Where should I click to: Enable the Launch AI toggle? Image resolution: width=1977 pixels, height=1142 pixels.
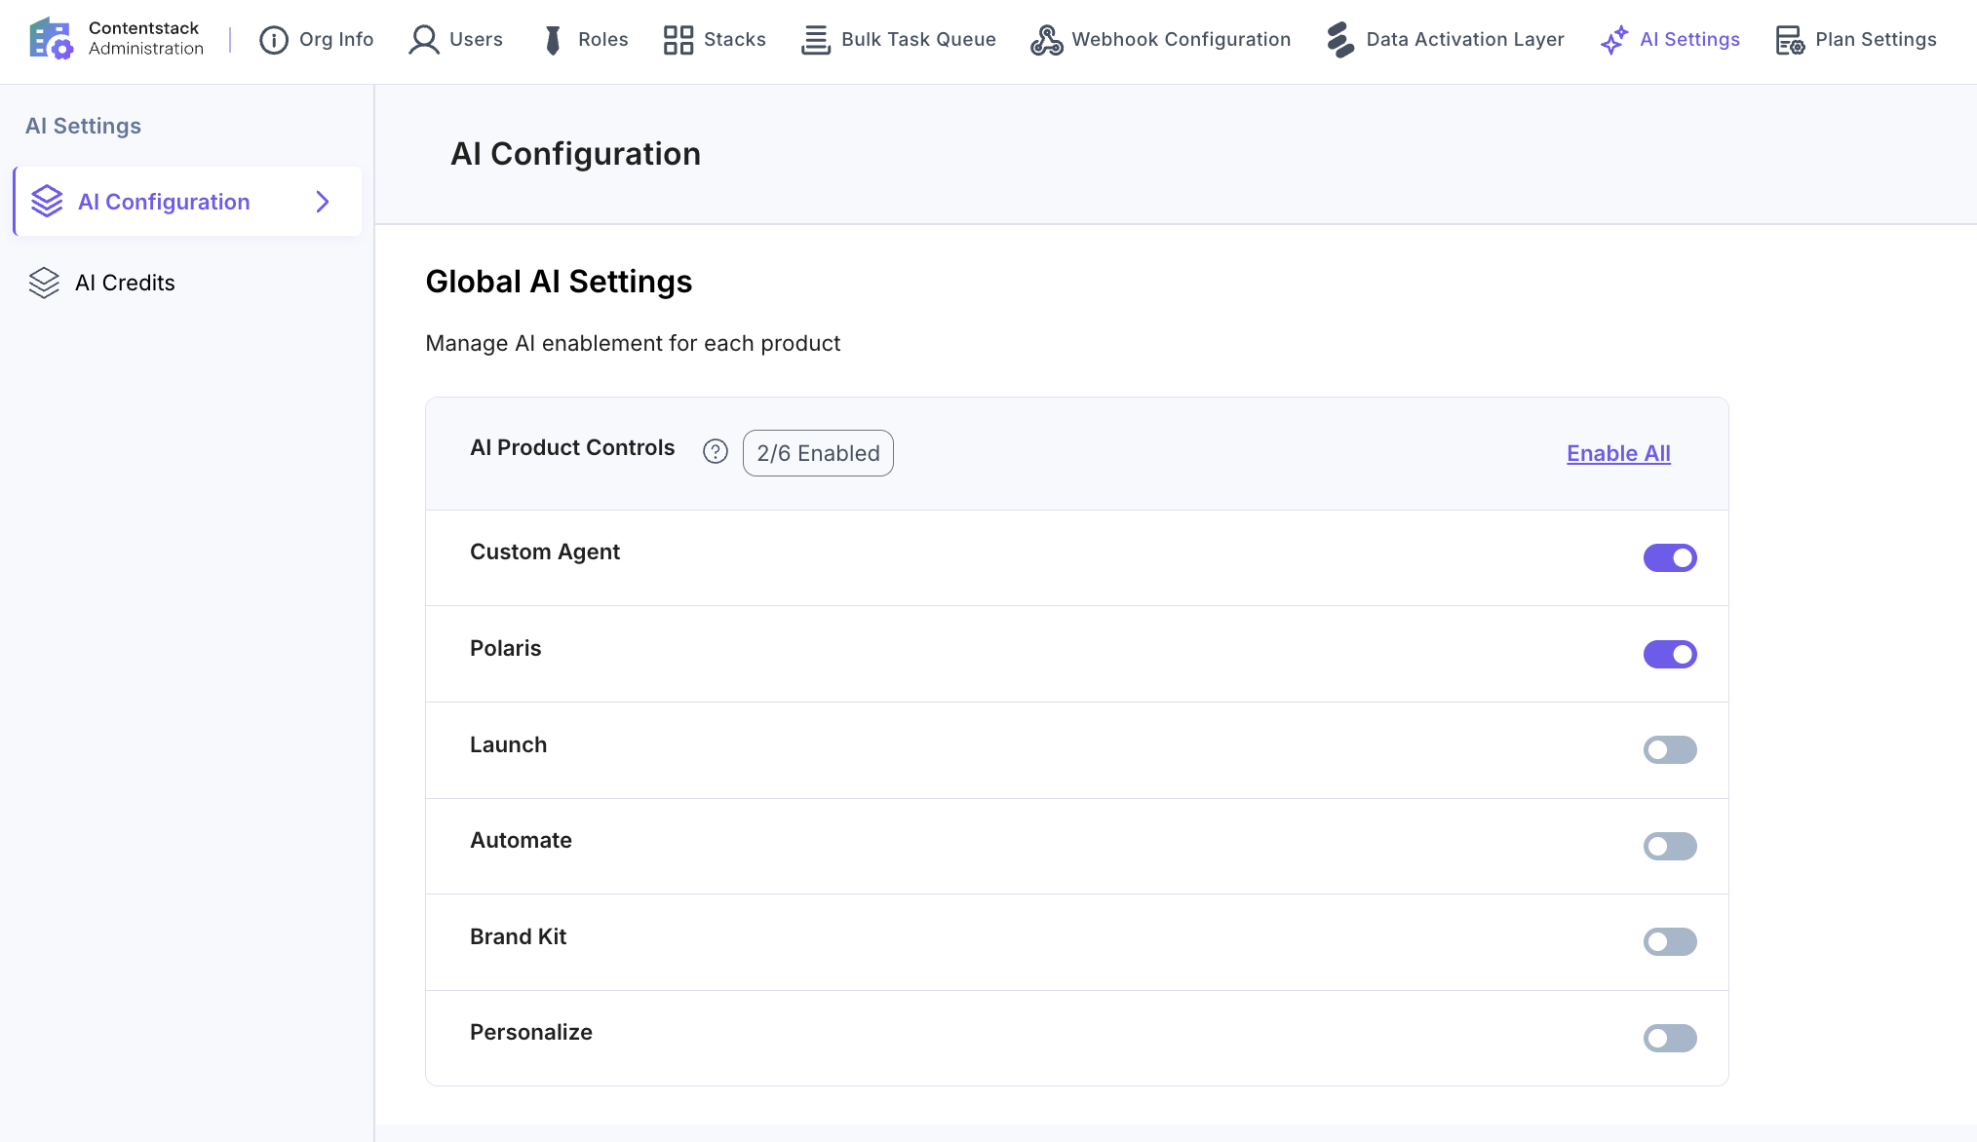click(1670, 750)
